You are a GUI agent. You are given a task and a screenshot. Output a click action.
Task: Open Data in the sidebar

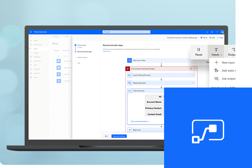point(35,65)
